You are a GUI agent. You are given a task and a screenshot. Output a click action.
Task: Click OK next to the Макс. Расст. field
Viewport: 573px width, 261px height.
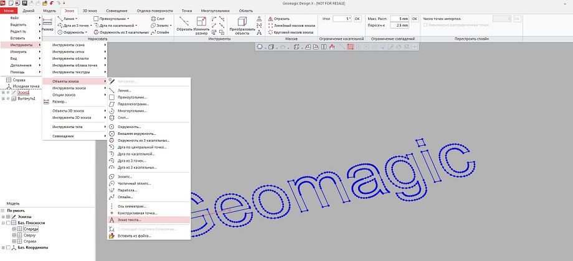point(415,19)
